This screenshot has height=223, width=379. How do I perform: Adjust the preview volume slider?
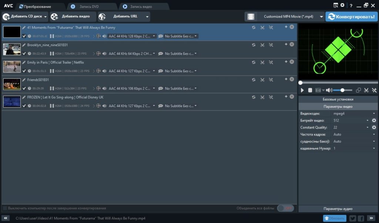pos(342,90)
